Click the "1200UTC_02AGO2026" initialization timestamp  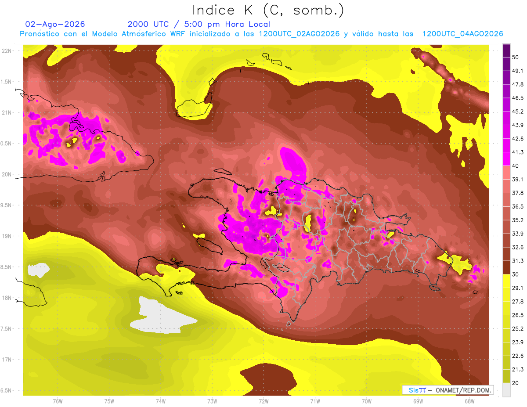point(299,34)
